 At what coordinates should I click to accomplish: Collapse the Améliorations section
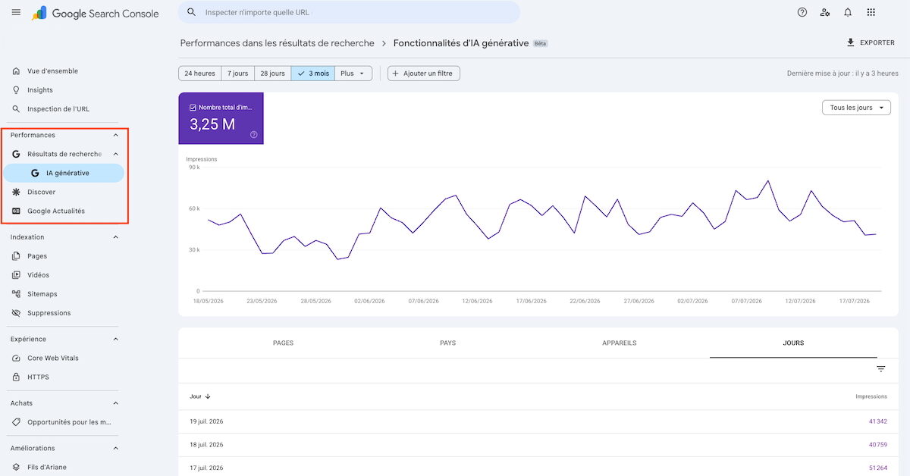click(116, 448)
